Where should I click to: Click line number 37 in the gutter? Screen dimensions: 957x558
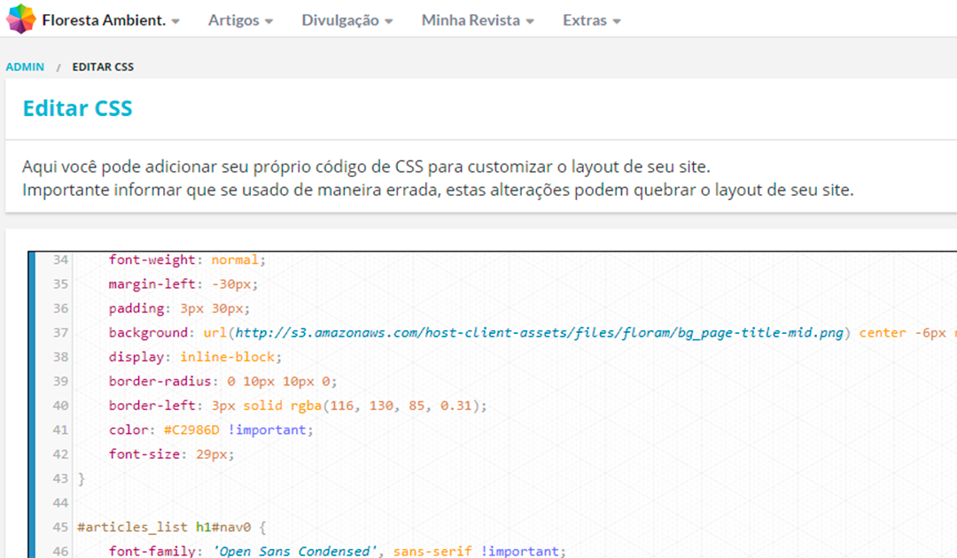tap(60, 333)
